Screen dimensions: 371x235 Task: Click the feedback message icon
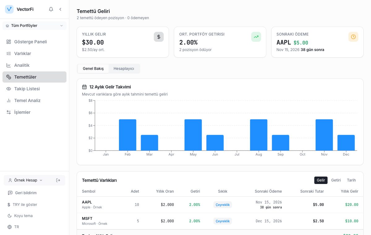[10, 193]
